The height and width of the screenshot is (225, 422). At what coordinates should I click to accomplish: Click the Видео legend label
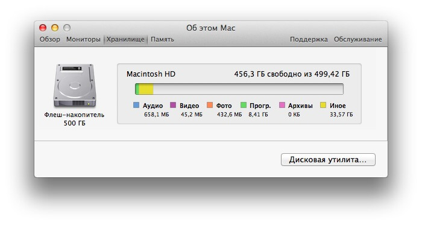(189, 106)
